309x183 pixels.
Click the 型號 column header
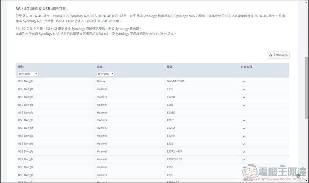coord(170,67)
